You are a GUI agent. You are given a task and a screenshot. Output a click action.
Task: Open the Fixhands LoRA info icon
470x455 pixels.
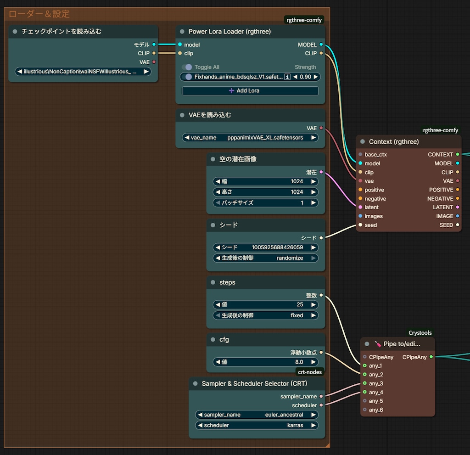[287, 77]
